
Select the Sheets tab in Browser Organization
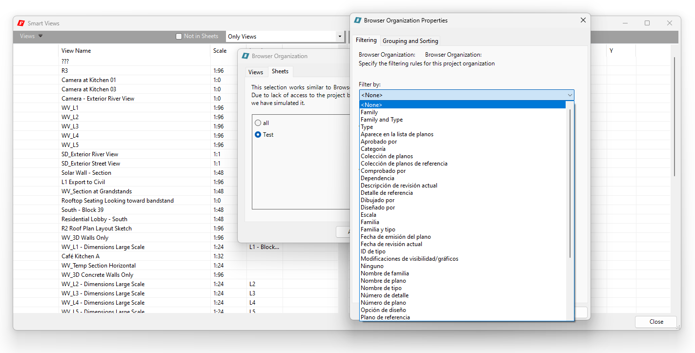[280, 71]
